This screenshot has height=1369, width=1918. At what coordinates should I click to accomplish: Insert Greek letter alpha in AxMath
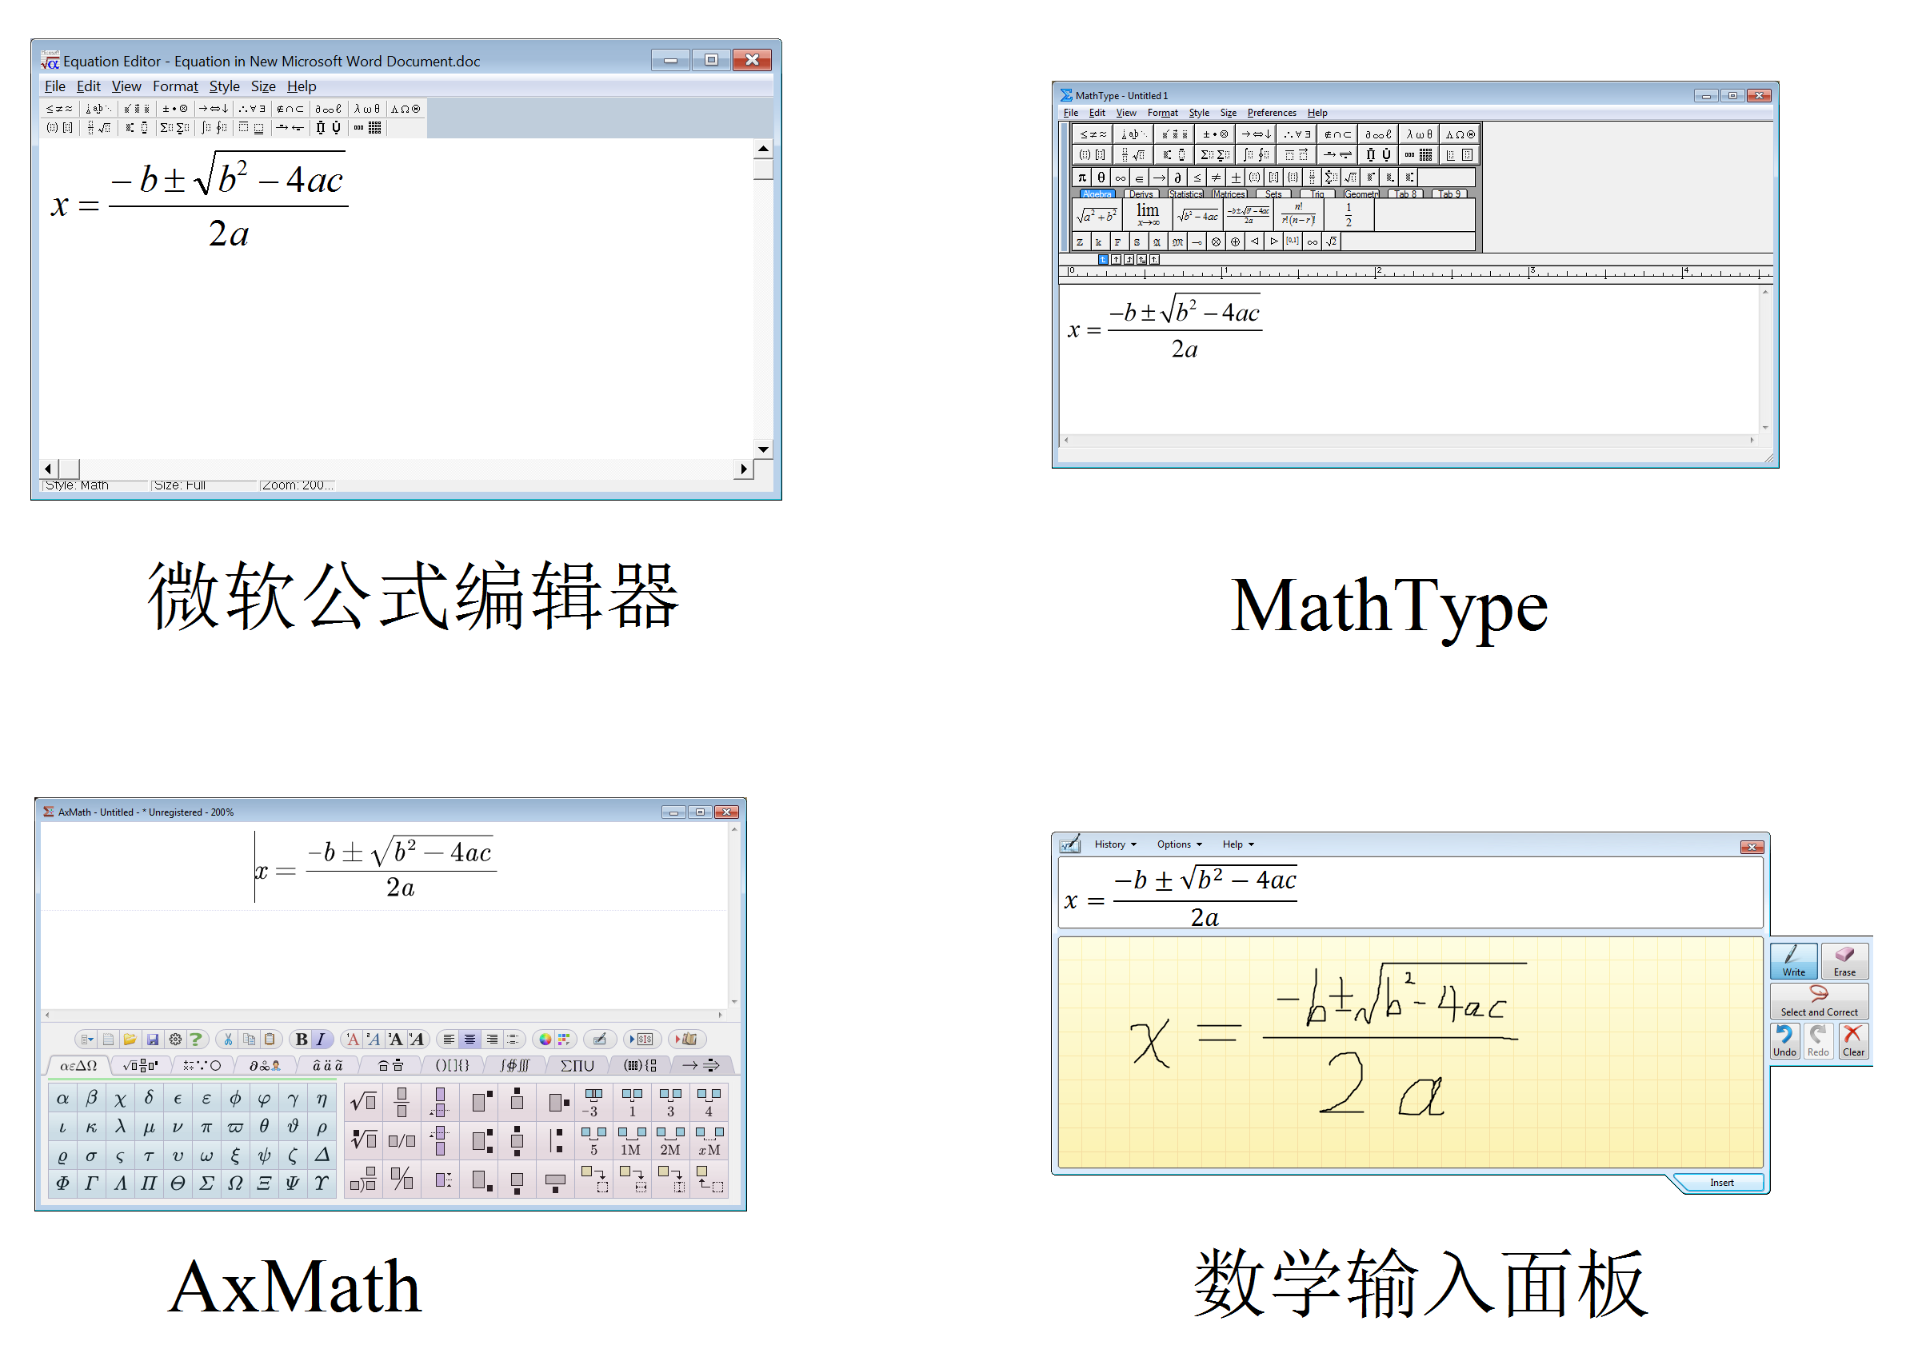tap(62, 1099)
